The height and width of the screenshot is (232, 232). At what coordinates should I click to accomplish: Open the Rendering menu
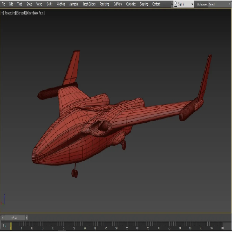[x=104, y=4]
